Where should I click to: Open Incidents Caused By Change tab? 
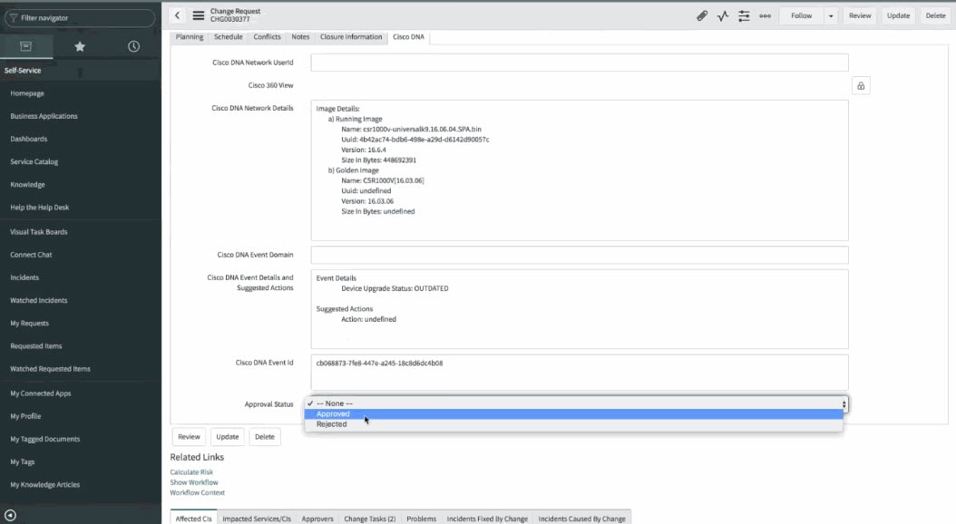[x=581, y=519]
